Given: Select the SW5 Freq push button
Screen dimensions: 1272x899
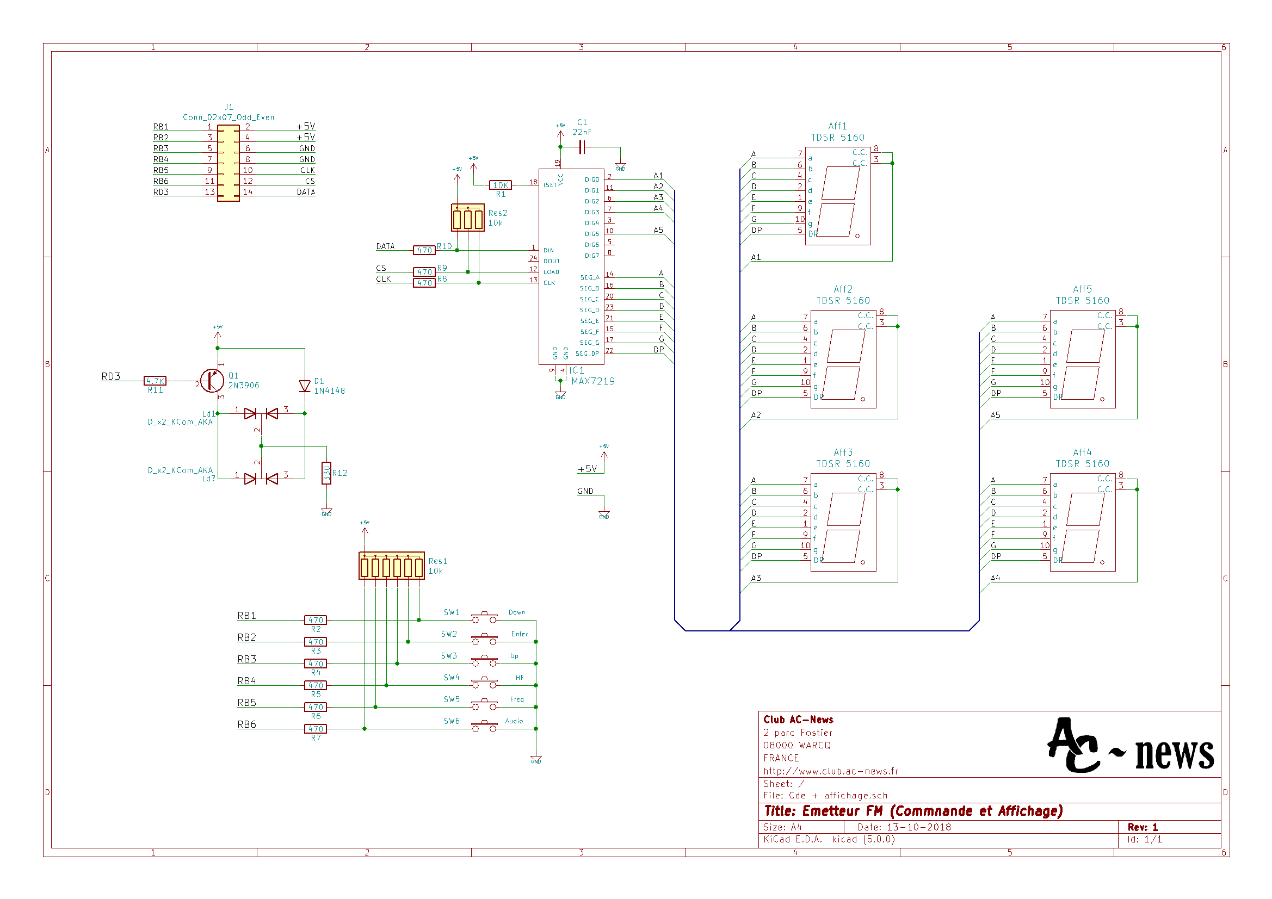Looking at the screenshot, I should [484, 705].
